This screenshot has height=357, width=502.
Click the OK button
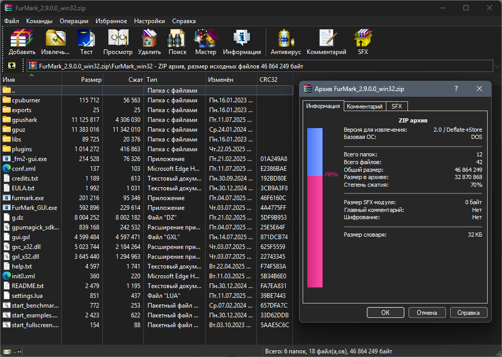(x=385, y=312)
